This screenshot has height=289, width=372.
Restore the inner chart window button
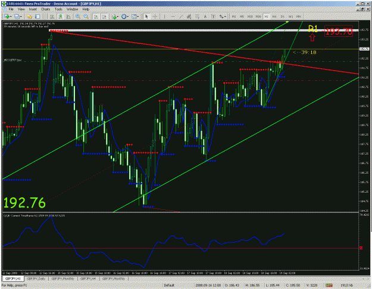click(362, 10)
